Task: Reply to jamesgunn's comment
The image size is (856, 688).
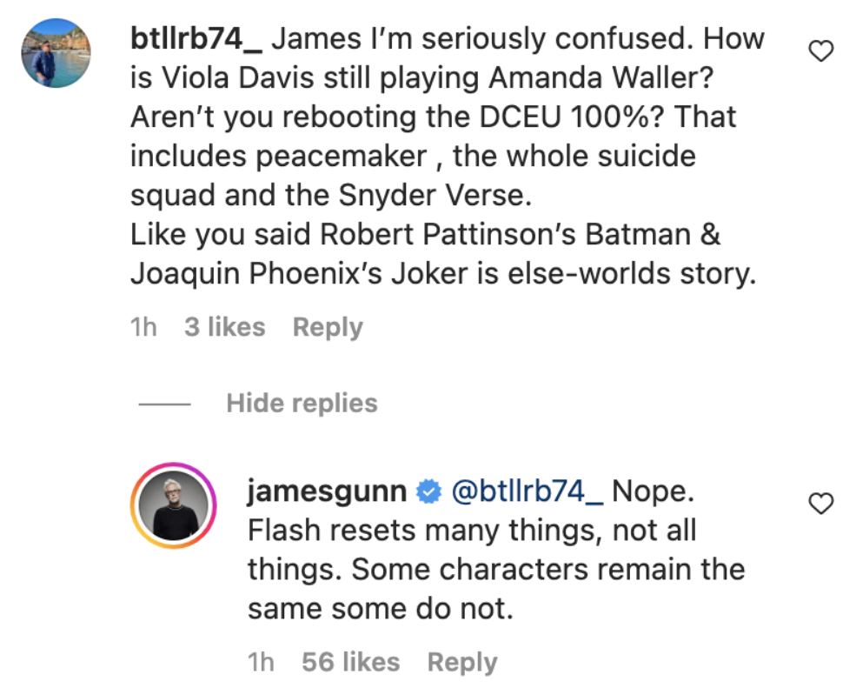Action: click(462, 663)
